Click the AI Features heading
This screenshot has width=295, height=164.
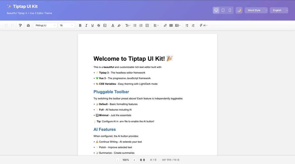tap(104, 129)
